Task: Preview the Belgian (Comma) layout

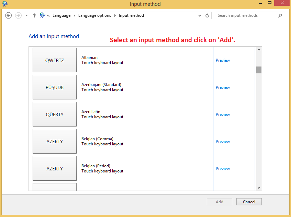Action: pyautogui.click(x=223, y=142)
